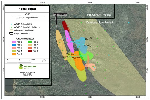Viewport: 150px width, 100px height.
Task: Click the Hook Project title heading
Action: tap(27, 9)
